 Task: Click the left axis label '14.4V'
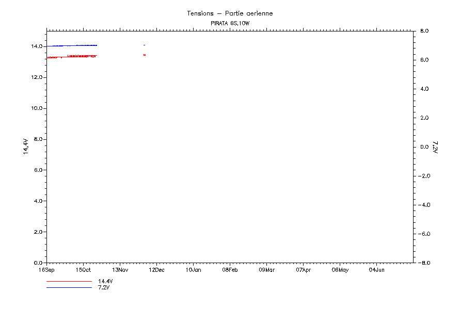pos(25,147)
